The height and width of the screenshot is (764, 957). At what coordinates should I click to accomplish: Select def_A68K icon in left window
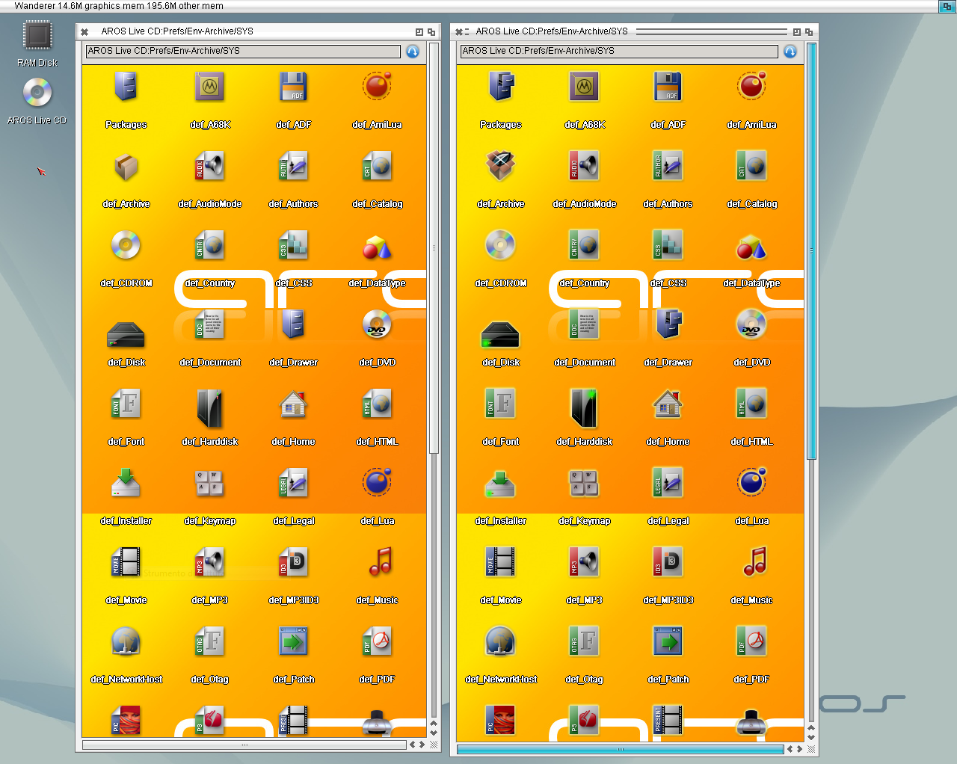click(210, 87)
